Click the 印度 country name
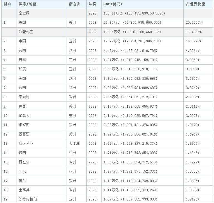 22,69
